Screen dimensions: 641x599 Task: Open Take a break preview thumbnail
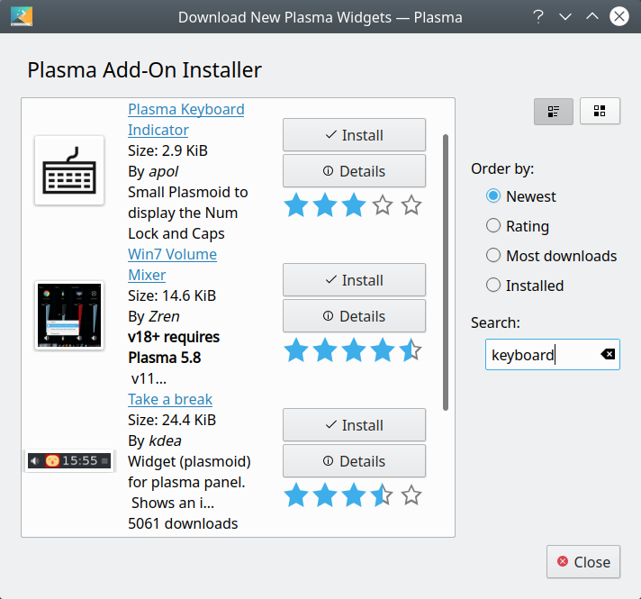coord(69,460)
